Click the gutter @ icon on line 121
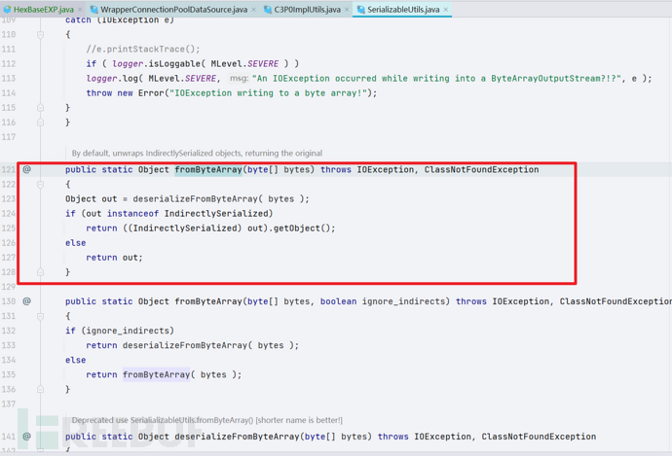Screen dimensions: 672x456 coord(26,169)
